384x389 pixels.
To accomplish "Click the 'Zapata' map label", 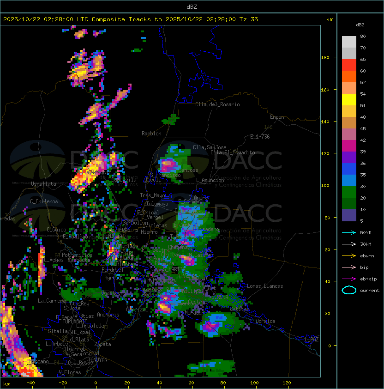I will pyautogui.click(x=102, y=344).
